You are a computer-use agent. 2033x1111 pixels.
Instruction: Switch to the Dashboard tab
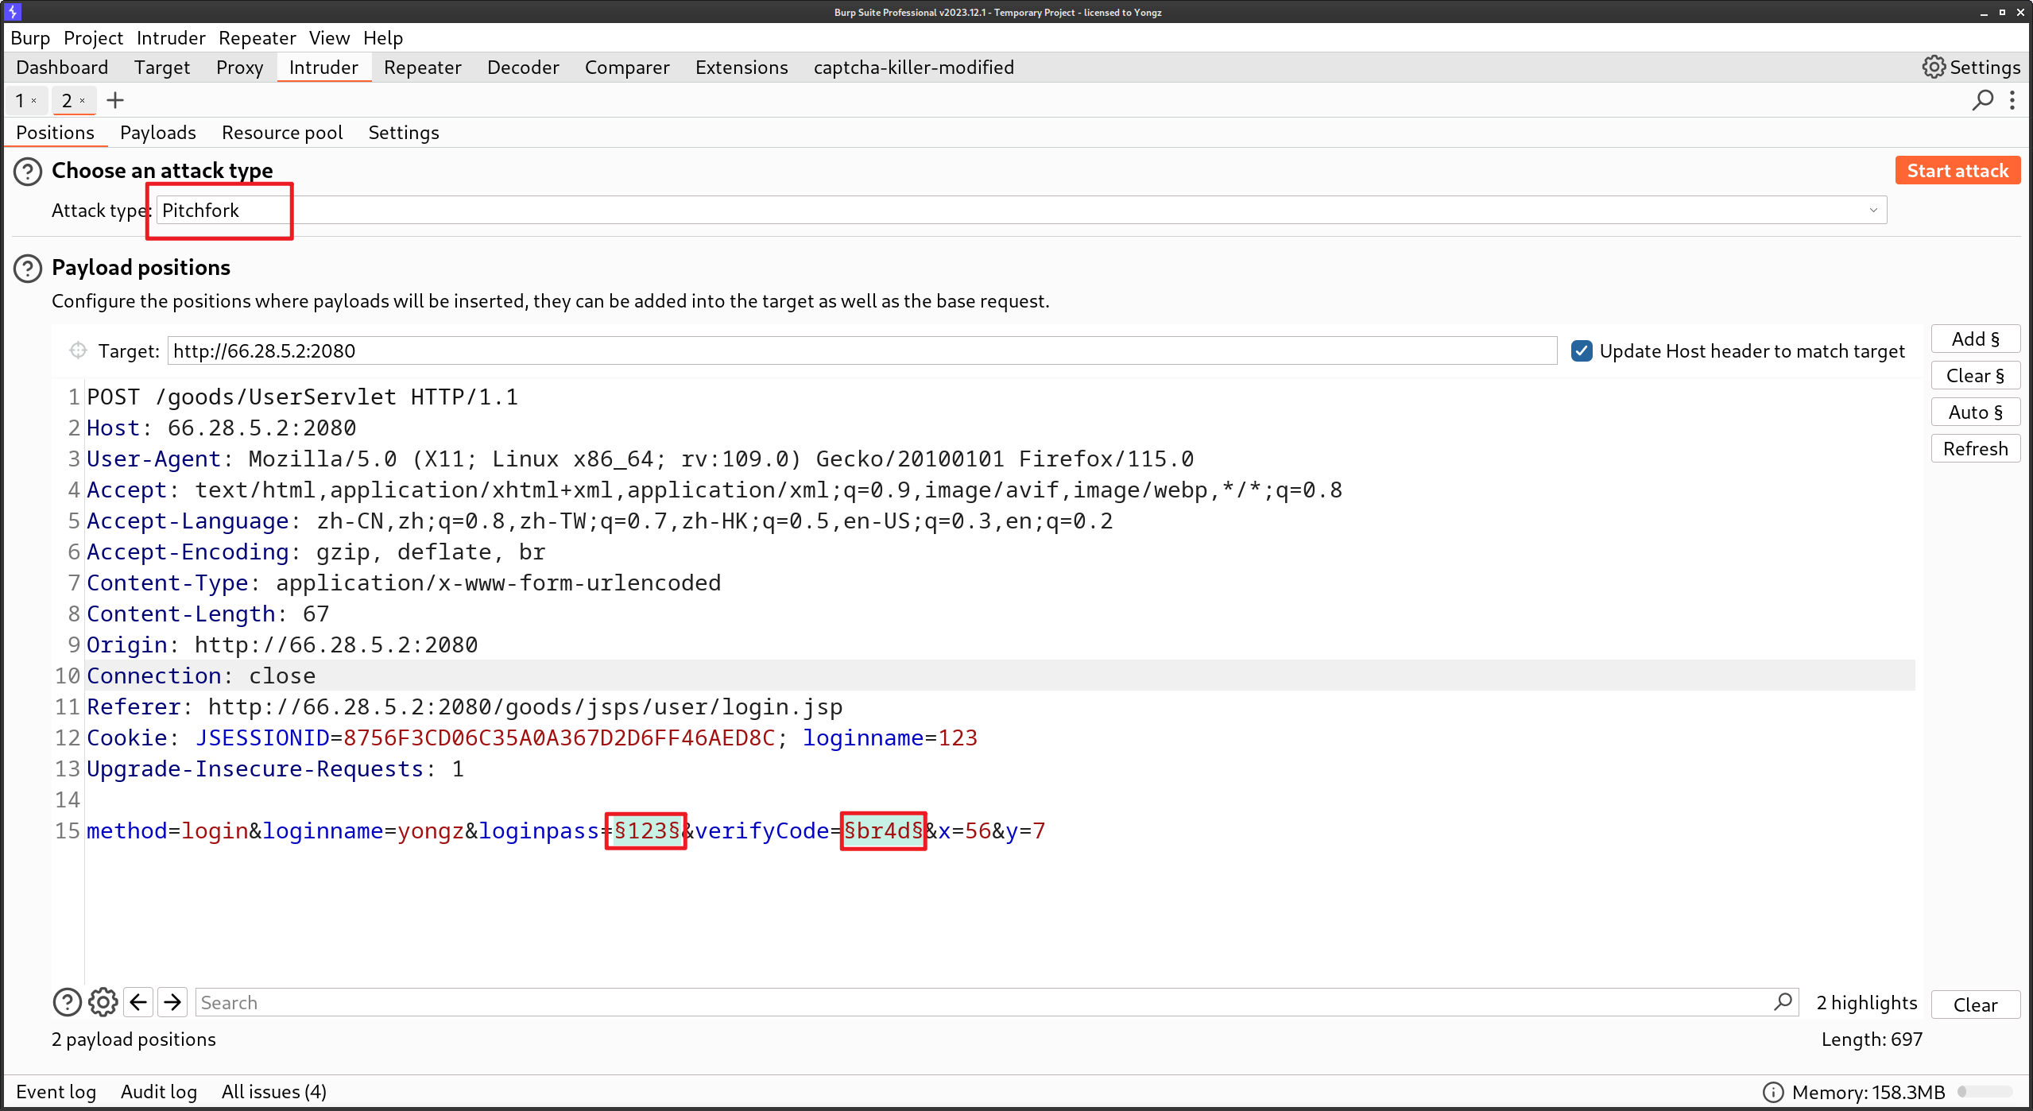(62, 68)
